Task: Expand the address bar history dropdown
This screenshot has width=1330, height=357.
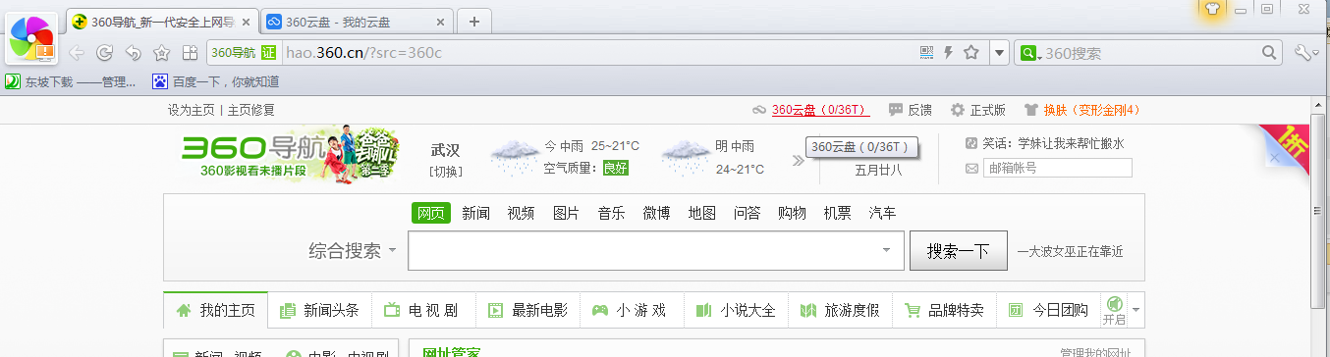Action: click(999, 53)
